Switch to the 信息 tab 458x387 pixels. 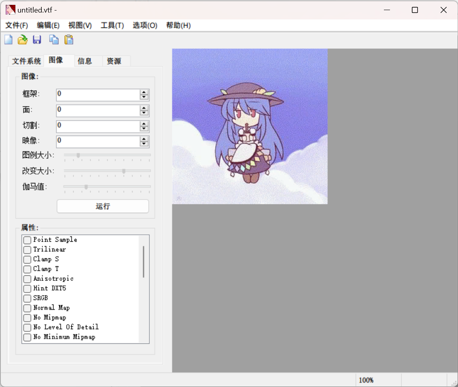click(88, 61)
